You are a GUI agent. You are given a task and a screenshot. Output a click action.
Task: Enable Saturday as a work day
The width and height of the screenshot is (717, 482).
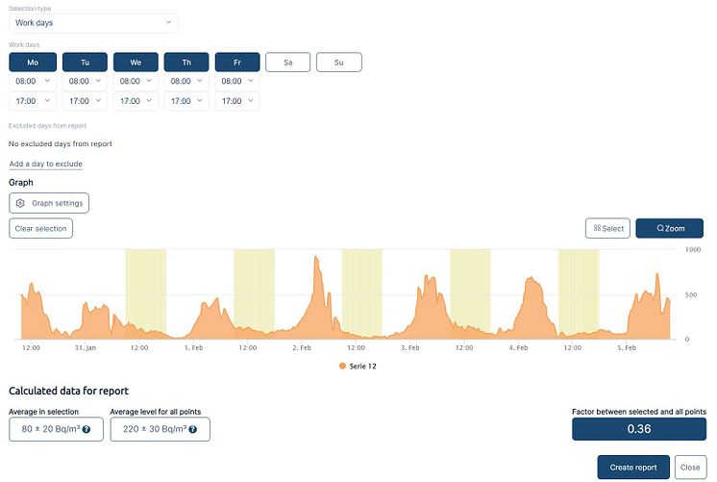coord(287,63)
